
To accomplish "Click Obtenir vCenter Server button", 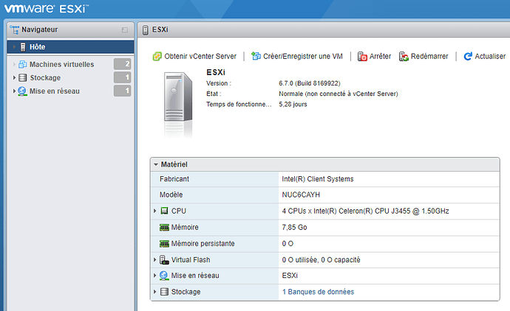I will click(194, 57).
